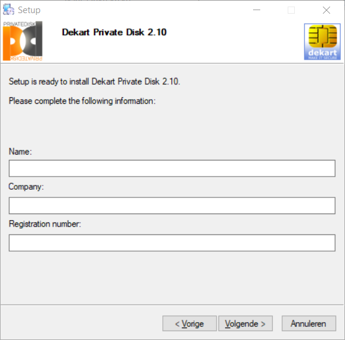Click the 'Setup' title bar caption
This screenshot has width=345, height=340.
[x=29, y=10]
